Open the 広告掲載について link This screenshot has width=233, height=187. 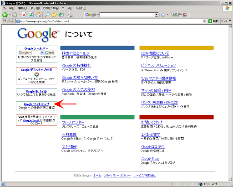coord(155,53)
